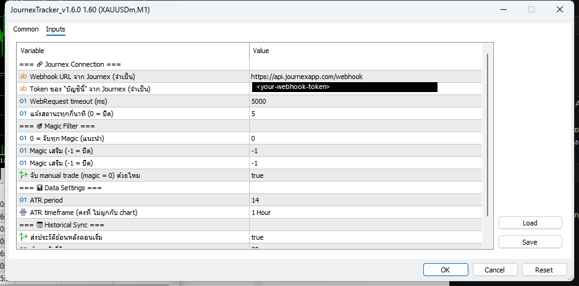Click the Reset button
This screenshot has width=579, height=286.
click(544, 270)
